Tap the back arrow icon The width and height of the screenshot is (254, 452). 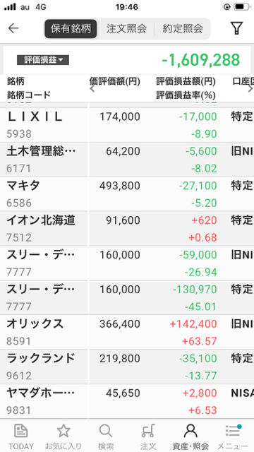click(13, 28)
